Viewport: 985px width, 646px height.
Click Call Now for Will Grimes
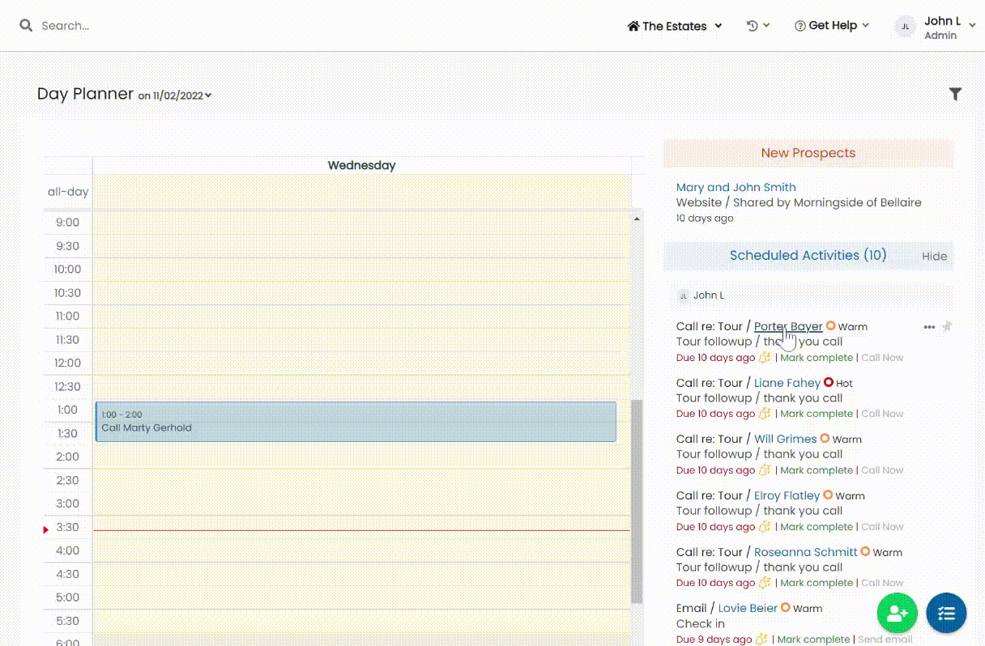(x=882, y=470)
